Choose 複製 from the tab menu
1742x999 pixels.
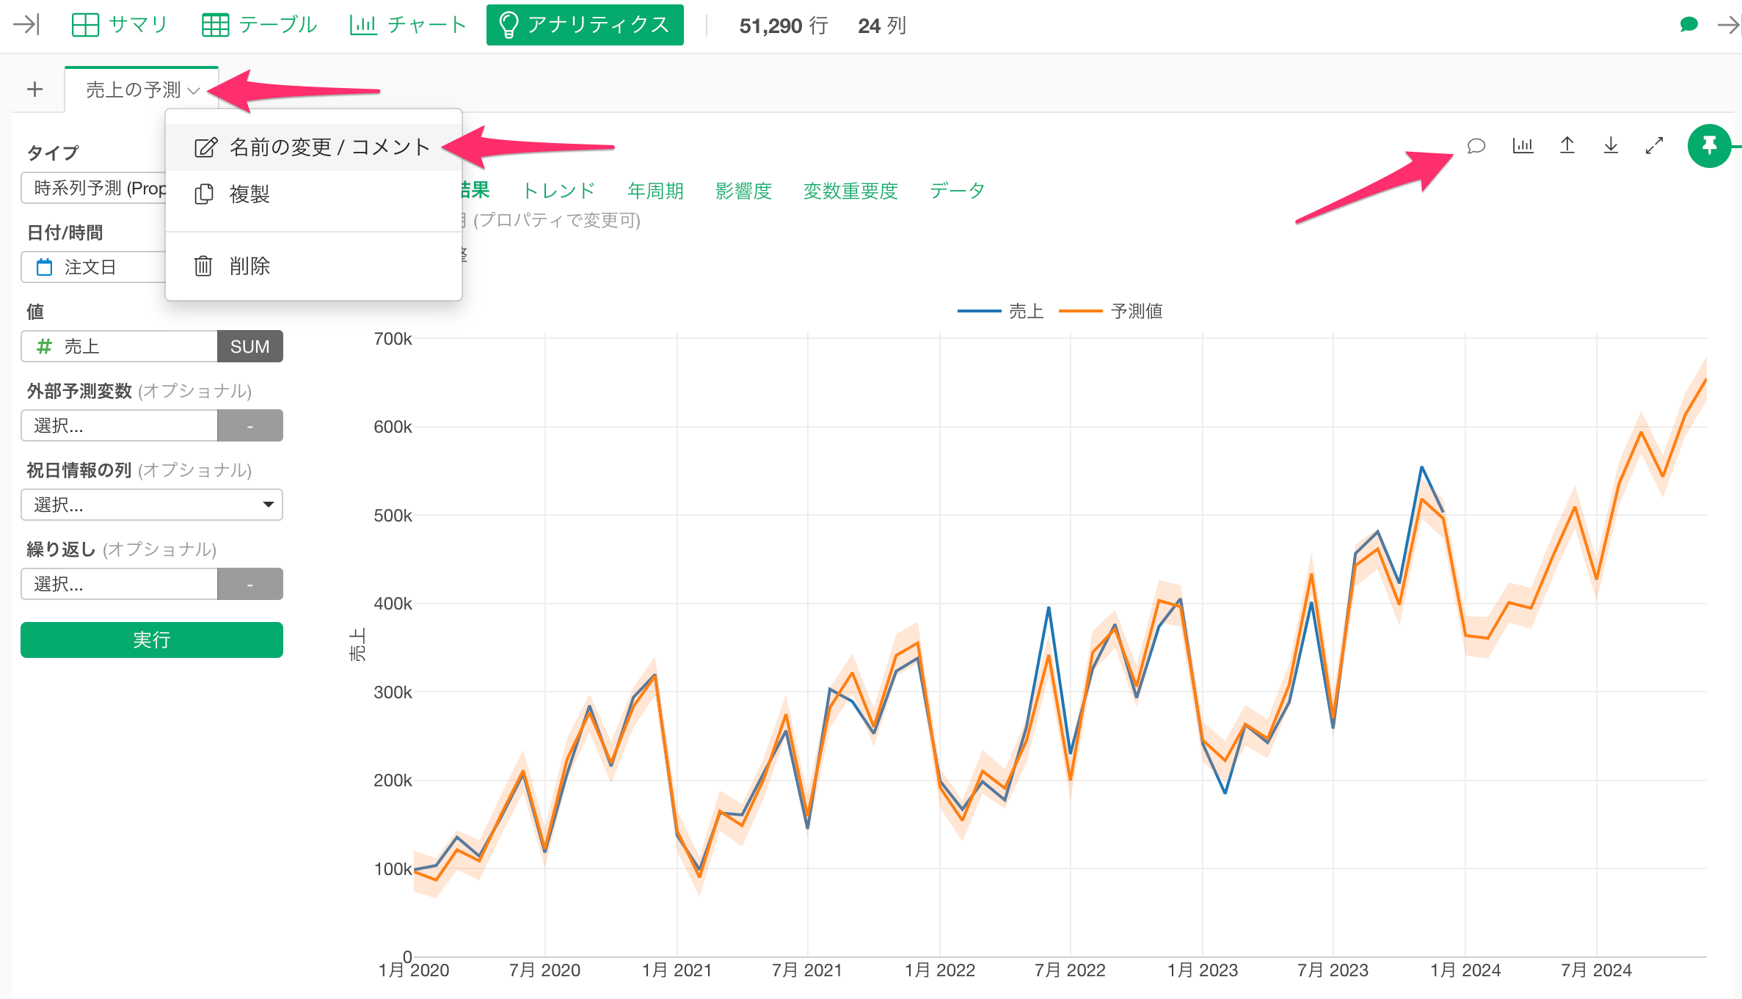(249, 194)
